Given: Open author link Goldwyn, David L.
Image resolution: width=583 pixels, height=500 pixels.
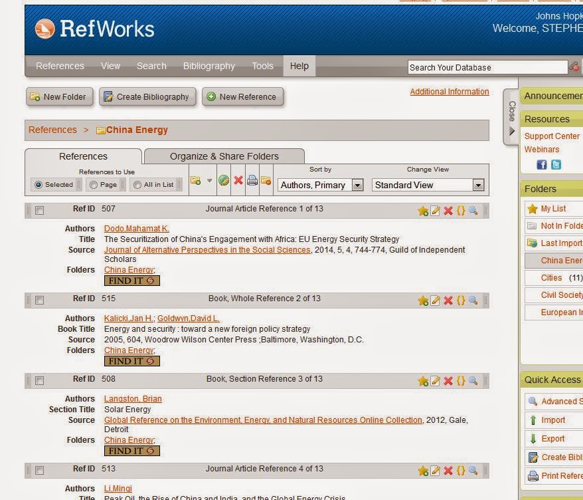Looking at the screenshot, I should pyautogui.click(x=188, y=318).
